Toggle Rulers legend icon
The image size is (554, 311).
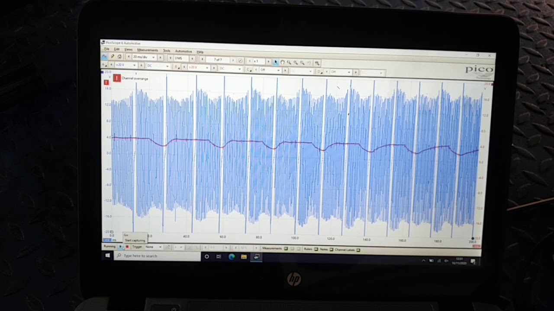316,249
